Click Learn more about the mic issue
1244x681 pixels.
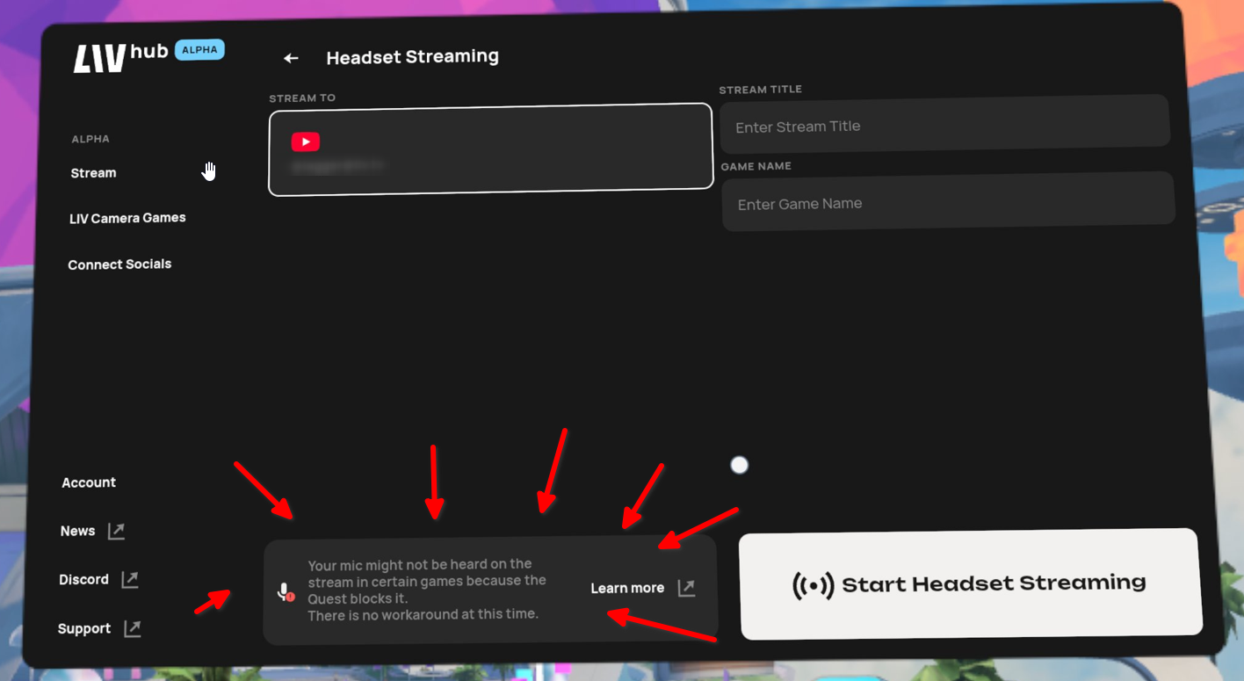point(627,588)
